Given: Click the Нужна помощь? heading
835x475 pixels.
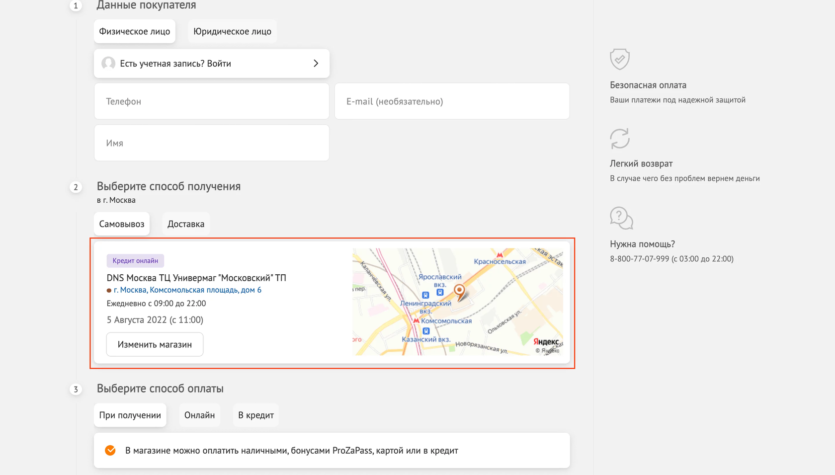Looking at the screenshot, I should pos(642,244).
